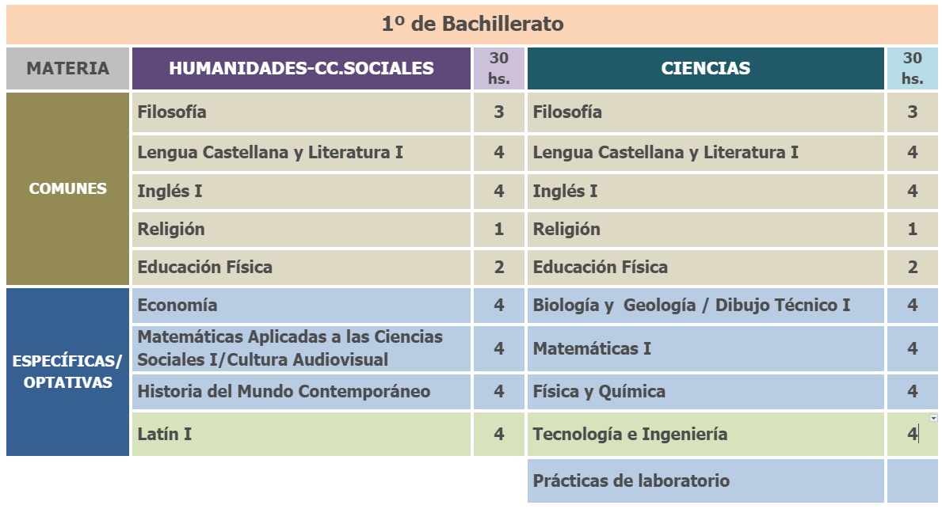Screen dimensions: 942x509
Task: Click the MATERIA header cell
Action: (x=68, y=68)
